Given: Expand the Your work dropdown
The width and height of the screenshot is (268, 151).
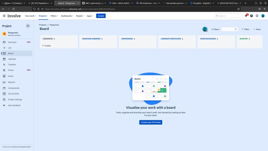Looking at the screenshot, I should [x=30, y=16].
